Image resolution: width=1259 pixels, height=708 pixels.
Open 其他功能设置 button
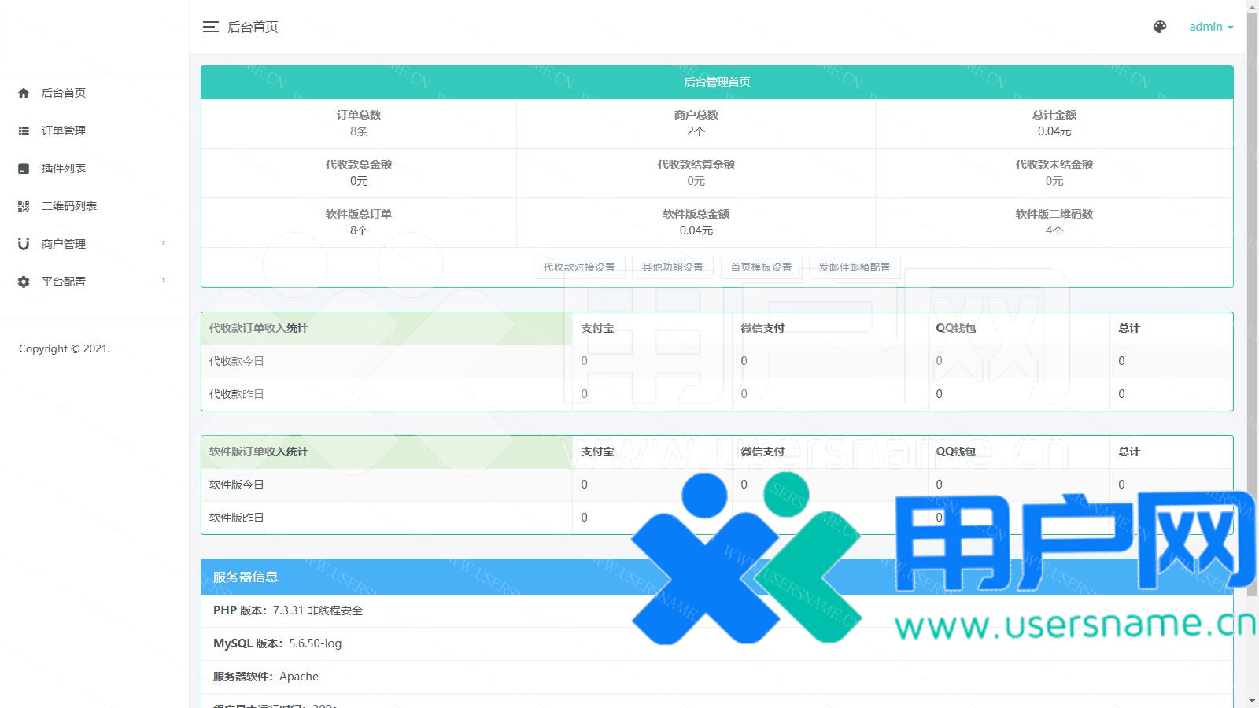click(x=673, y=267)
